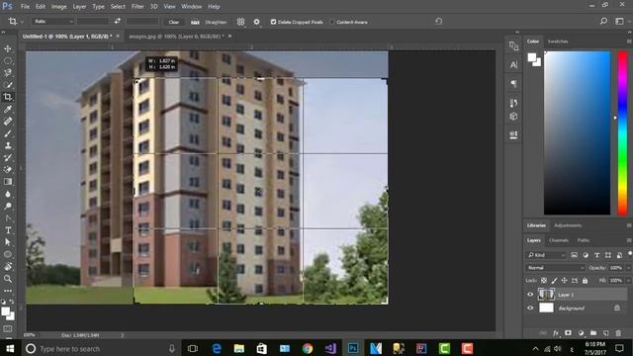Open the Layers panel menu
633x356 pixels.
pyautogui.click(x=629, y=240)
